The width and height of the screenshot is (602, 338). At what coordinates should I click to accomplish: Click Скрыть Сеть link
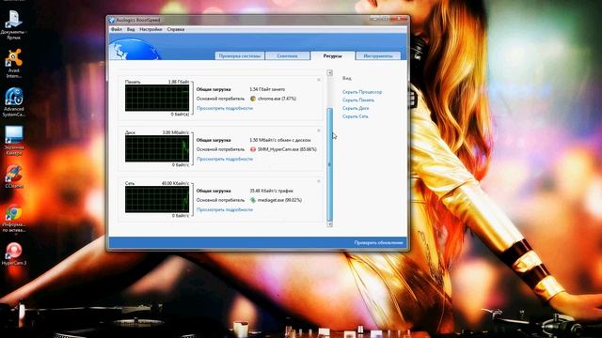(356, 116)
